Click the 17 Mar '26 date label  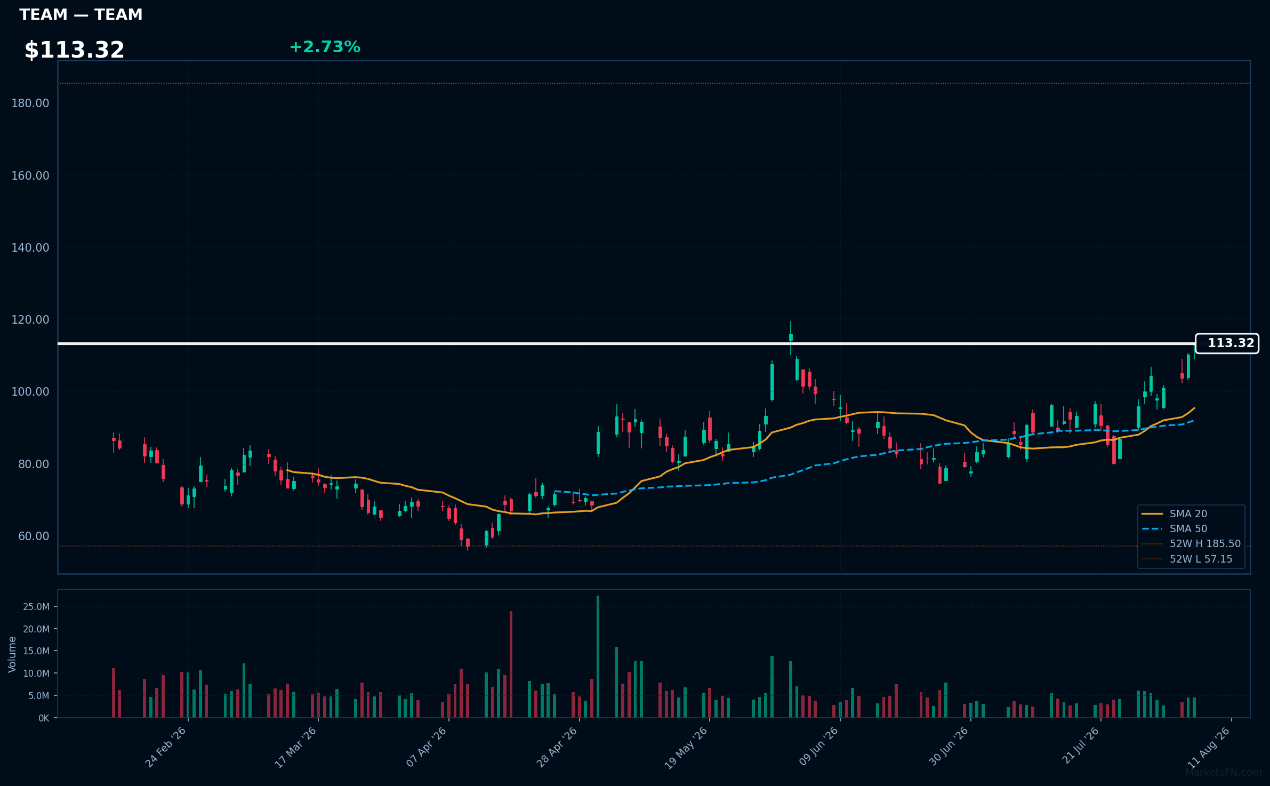[x=296, y=747]
